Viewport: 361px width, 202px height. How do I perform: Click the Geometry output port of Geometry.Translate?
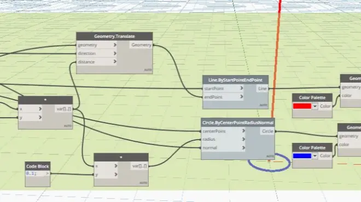click(141, 45)
